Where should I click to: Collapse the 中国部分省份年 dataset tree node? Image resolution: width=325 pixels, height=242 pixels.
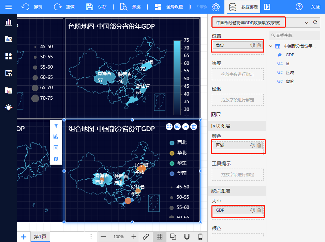tap(271, 46)
